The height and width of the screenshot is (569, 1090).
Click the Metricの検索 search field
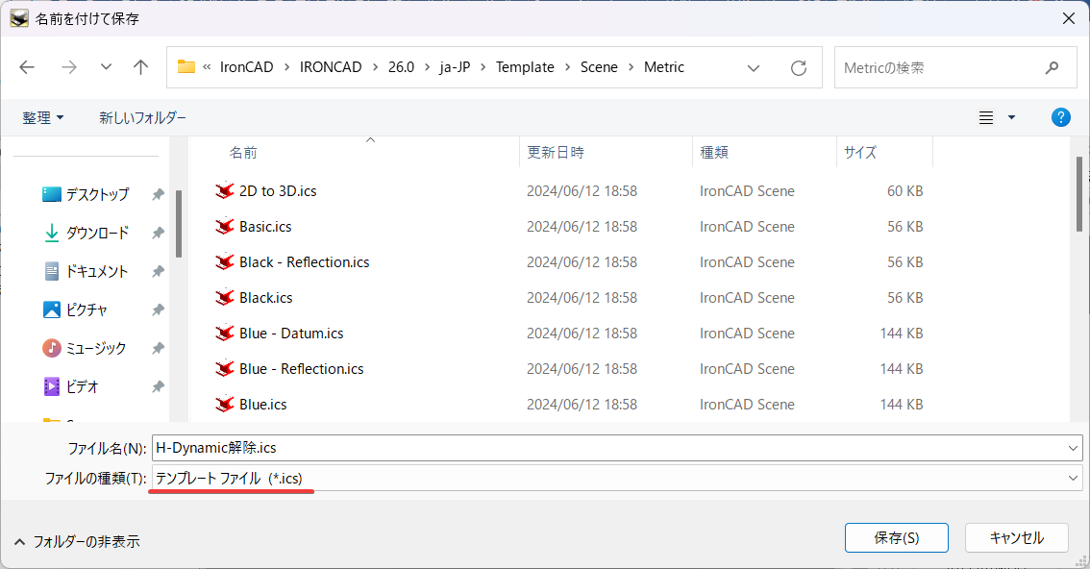tap(955, 67)
